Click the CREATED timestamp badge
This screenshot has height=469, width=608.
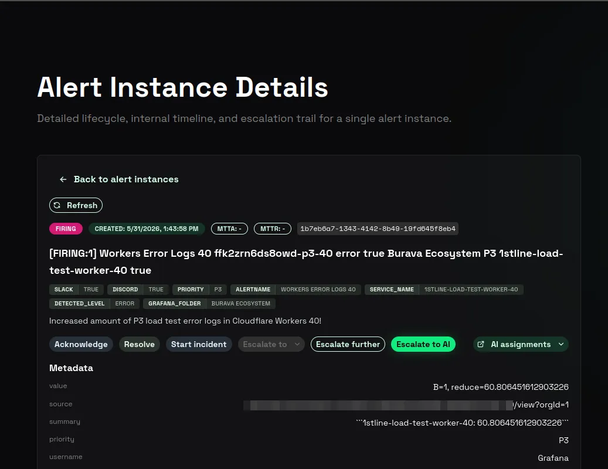tap(146, 229)
